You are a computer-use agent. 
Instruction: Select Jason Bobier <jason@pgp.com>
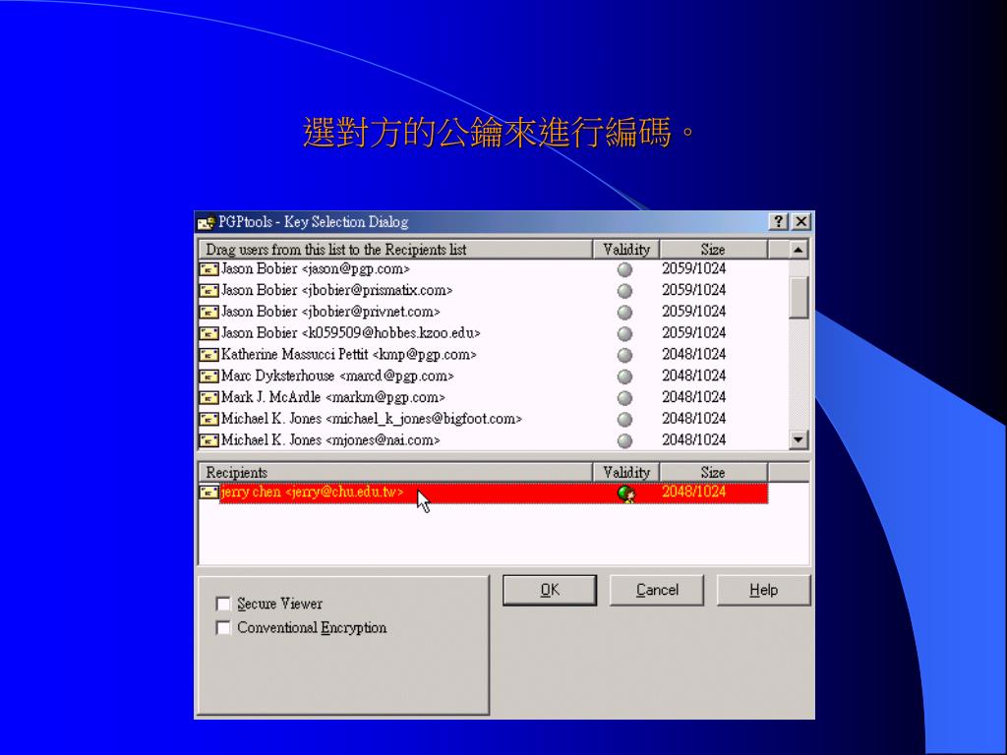coord(316,269)
